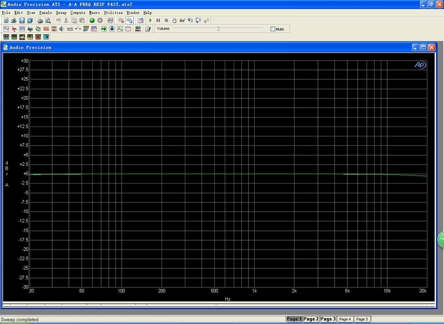Click the New test icon
This screenshot has height=324, width=444.
pyautogui.click(x=6, y=21)
